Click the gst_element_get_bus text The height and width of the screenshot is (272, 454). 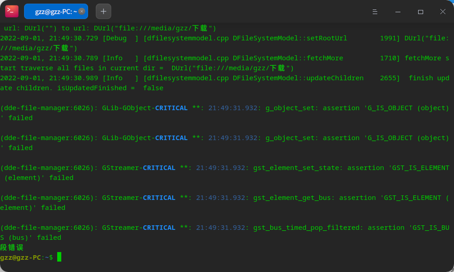(x=292, y=197)
